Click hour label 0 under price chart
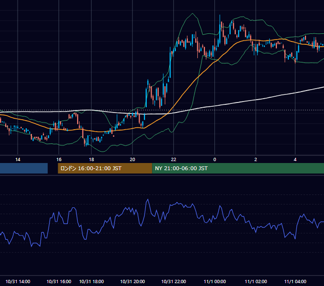This screenshot has height=286, width=324. tap(215, 159)
